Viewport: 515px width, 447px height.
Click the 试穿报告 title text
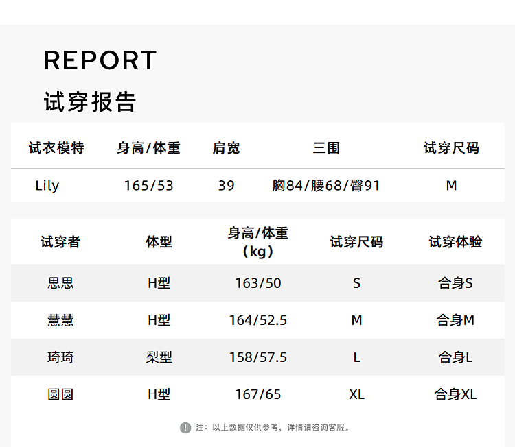point(90,101)
